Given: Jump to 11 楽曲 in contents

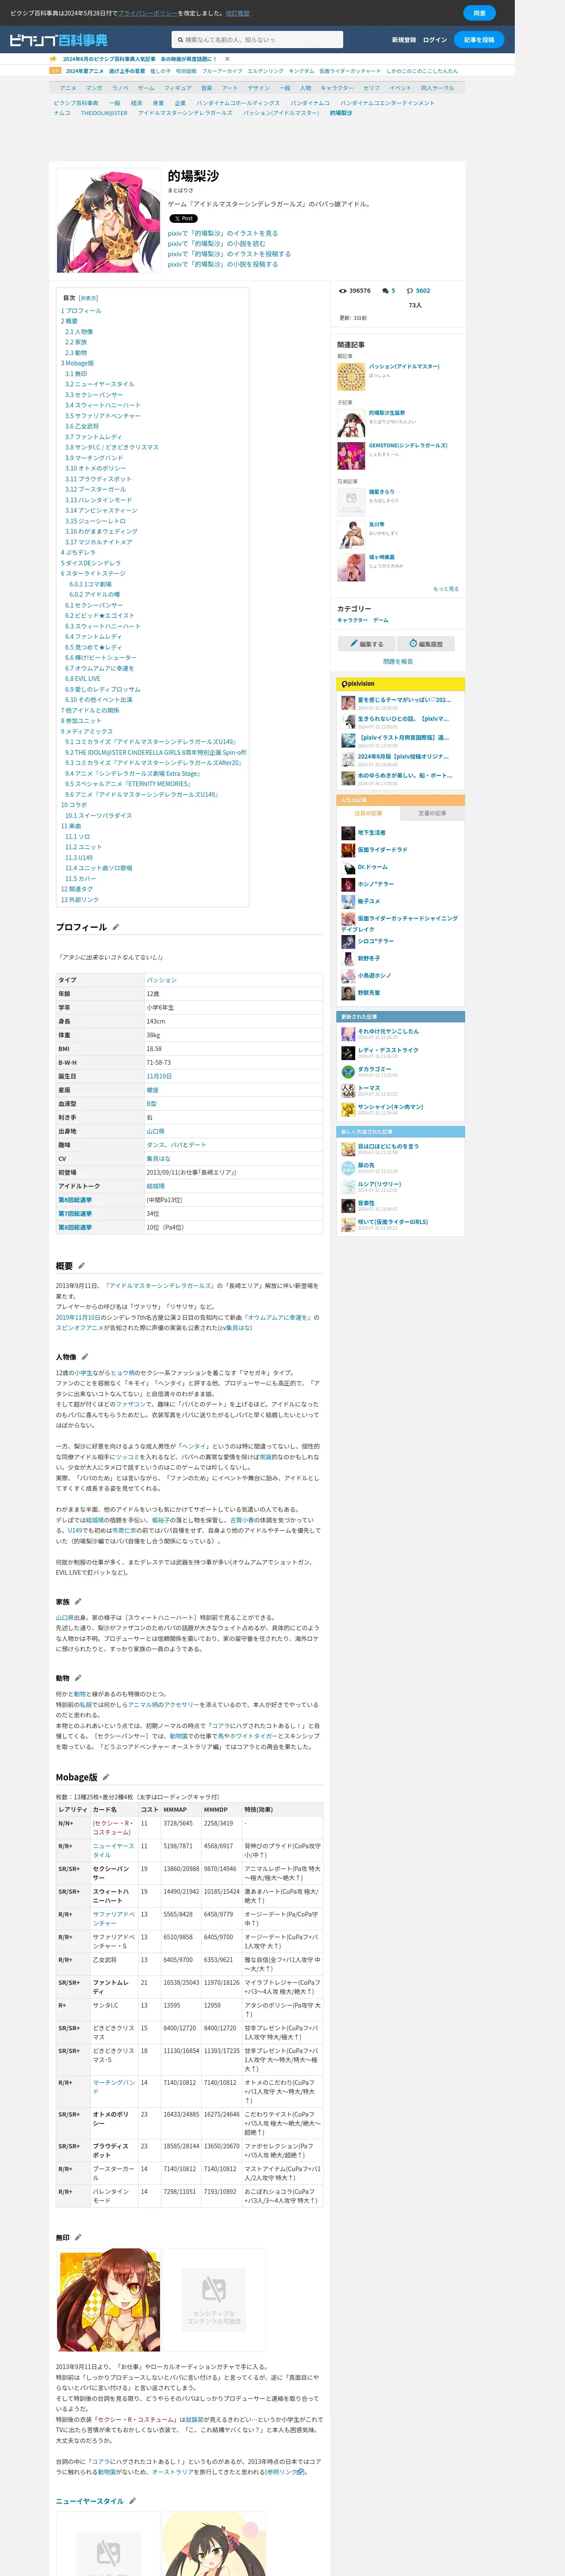Looking at the screenshot, I should [71, 826].
